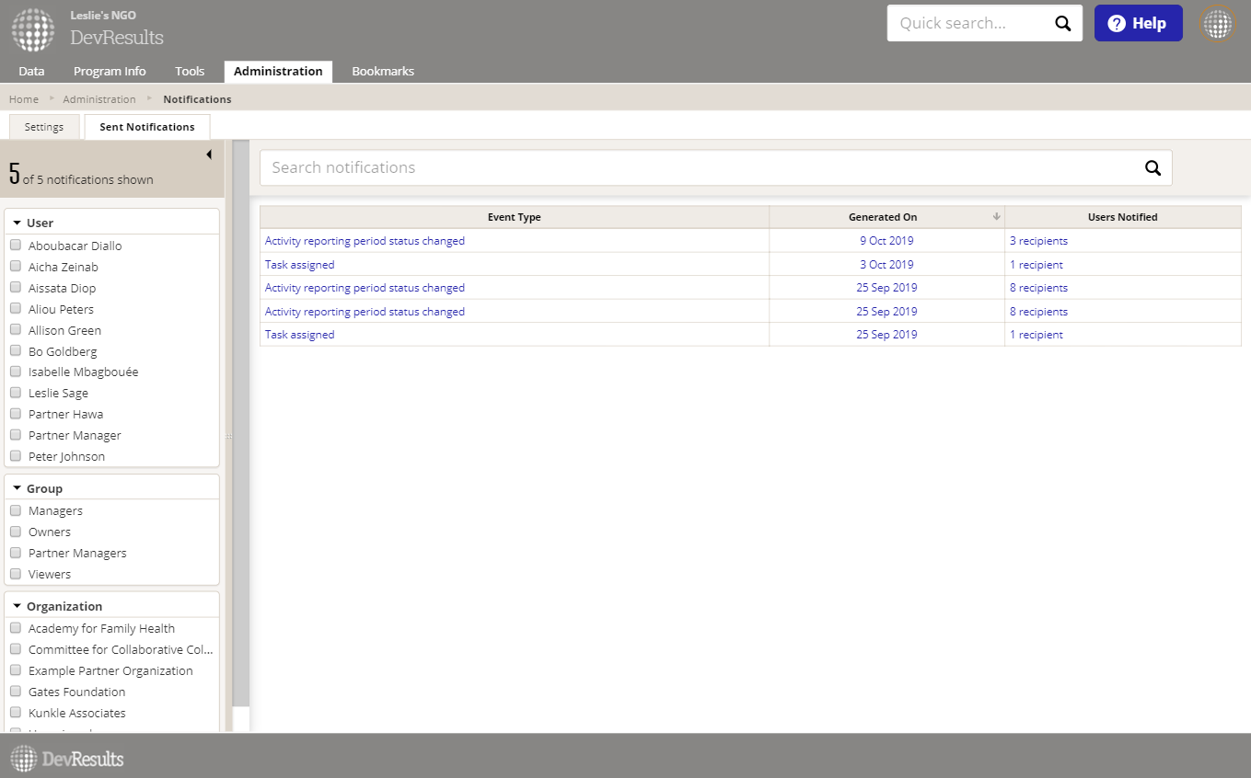Check the Aboubacar Diallo user filter

(16, 246)
